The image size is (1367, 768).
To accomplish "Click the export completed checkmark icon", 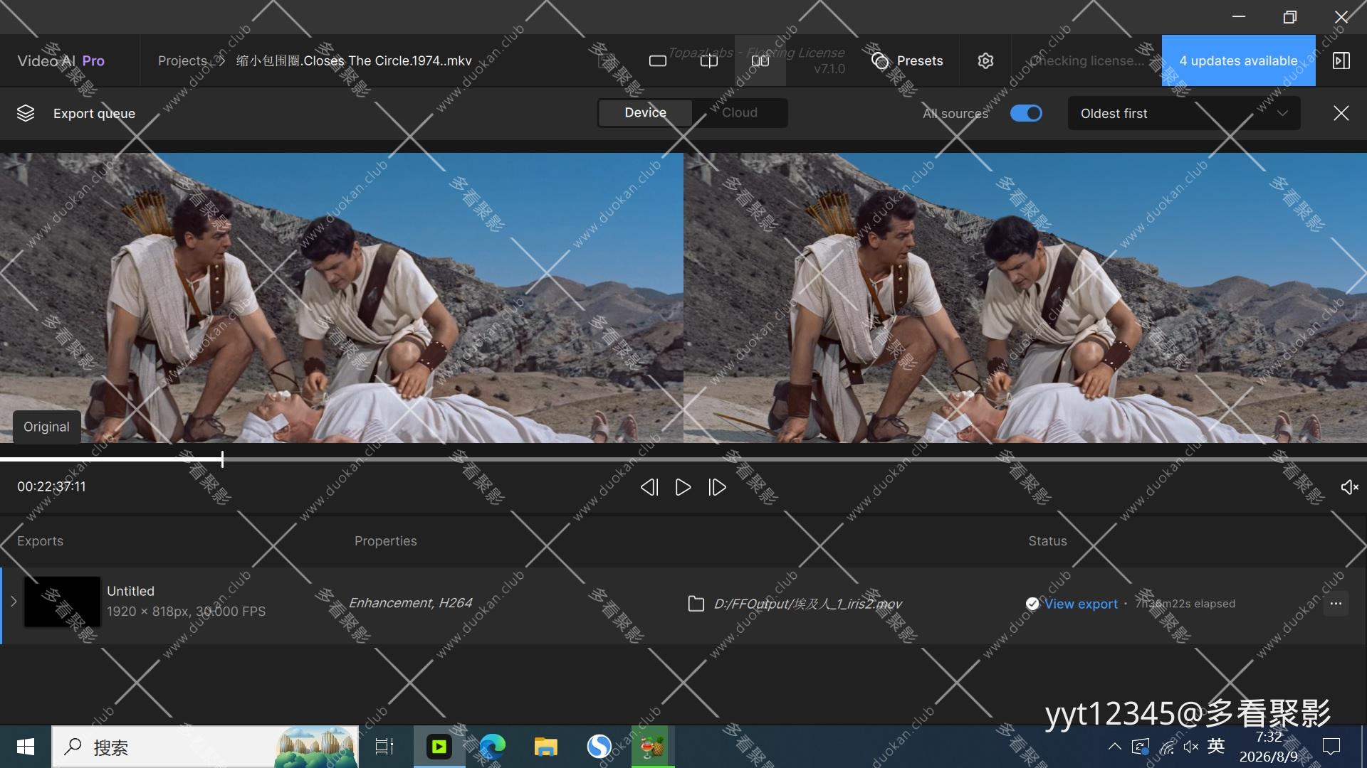I will click(x=1032, y=604).
